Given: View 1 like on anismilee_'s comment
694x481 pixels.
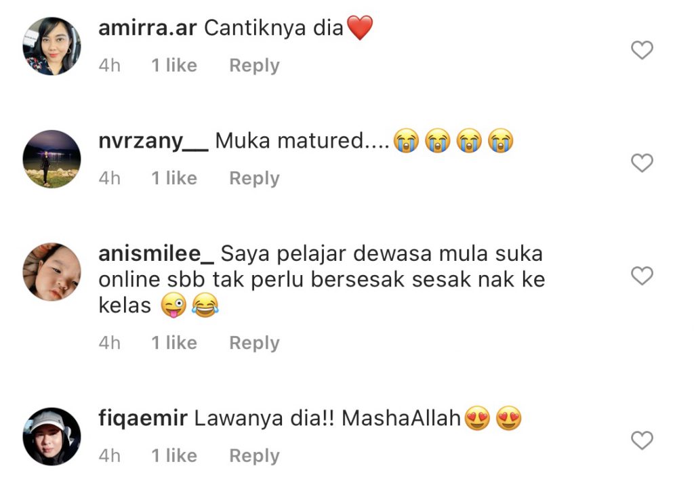Looking at the screenshot, I should tap(174, 343).
